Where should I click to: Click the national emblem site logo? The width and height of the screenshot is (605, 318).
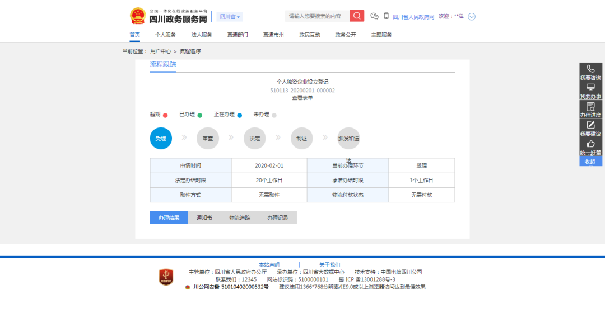[138, 16]
